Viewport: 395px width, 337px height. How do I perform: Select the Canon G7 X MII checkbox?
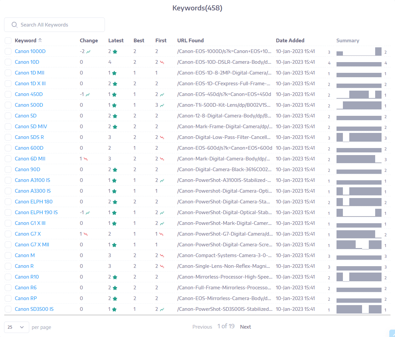coord(8,245)
